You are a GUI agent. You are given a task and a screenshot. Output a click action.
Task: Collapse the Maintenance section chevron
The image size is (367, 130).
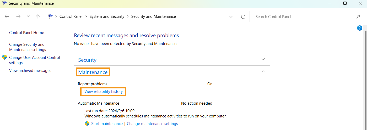point(263,71)
